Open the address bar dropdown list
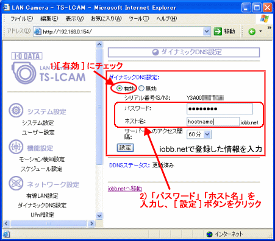The image size is (275, 241). [207, 32]
